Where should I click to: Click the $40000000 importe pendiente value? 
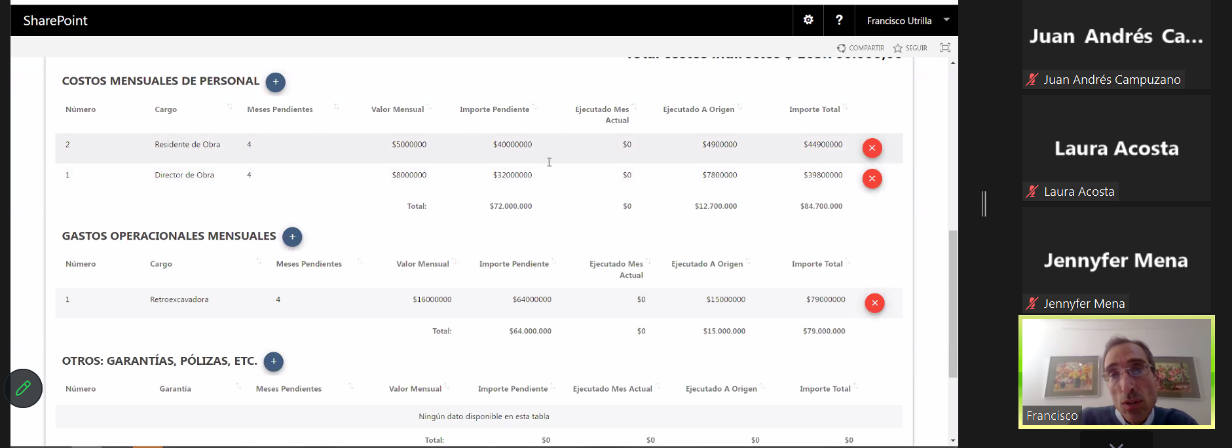pyautogui.click(x=513, y=145)
